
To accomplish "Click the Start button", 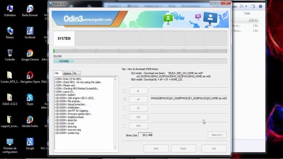I will [156, 148].
